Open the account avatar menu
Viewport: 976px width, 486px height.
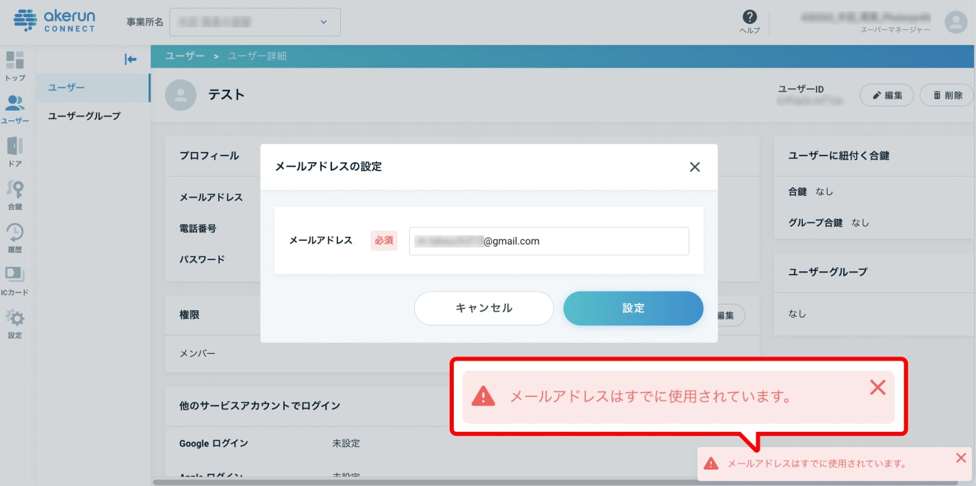[x=955, y=22]
